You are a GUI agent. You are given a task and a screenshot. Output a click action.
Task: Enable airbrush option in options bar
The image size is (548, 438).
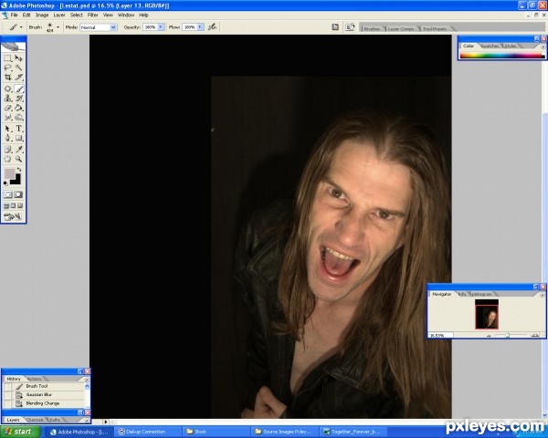[x=212, y=26]
